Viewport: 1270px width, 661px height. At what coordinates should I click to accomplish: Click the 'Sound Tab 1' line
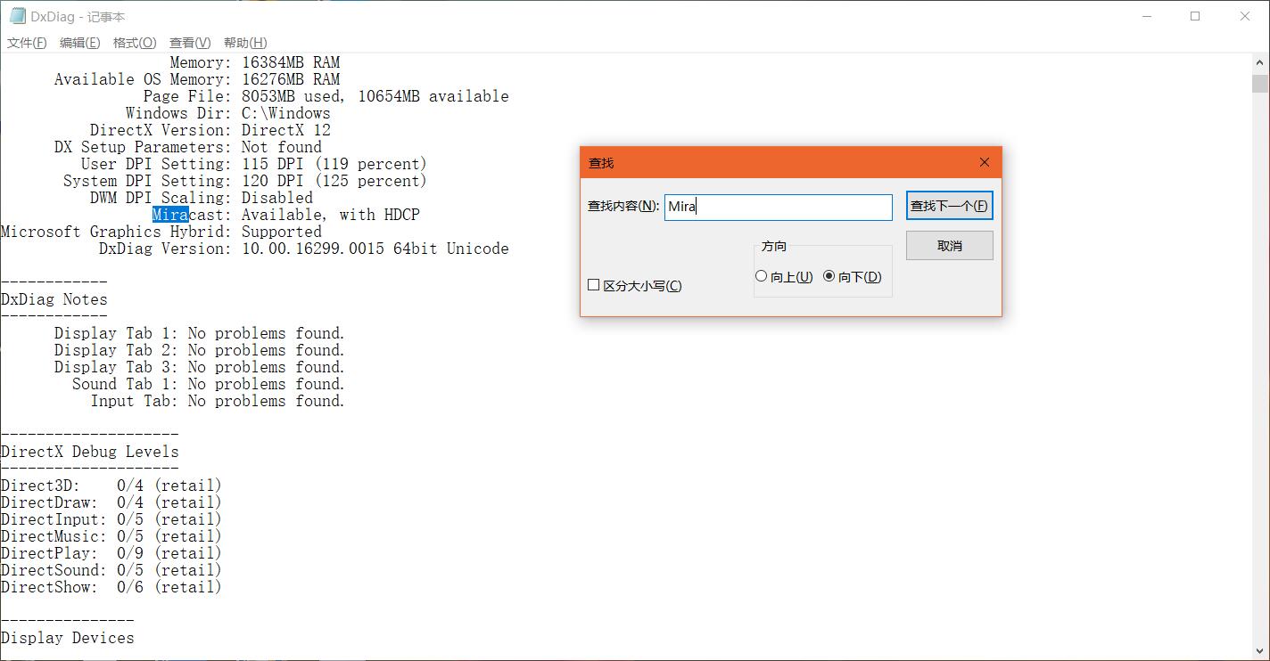(x=208, y=384)
